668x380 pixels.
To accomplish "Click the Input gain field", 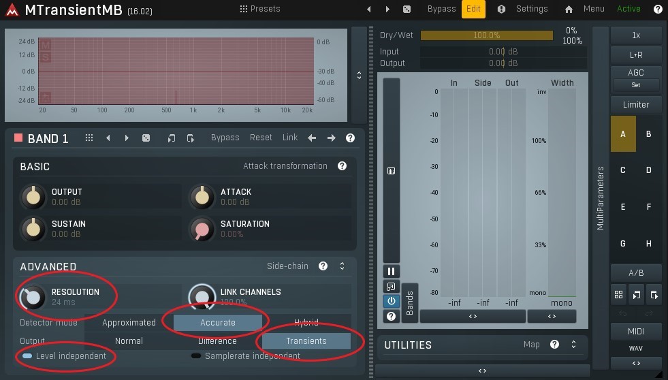I will 503,52.
